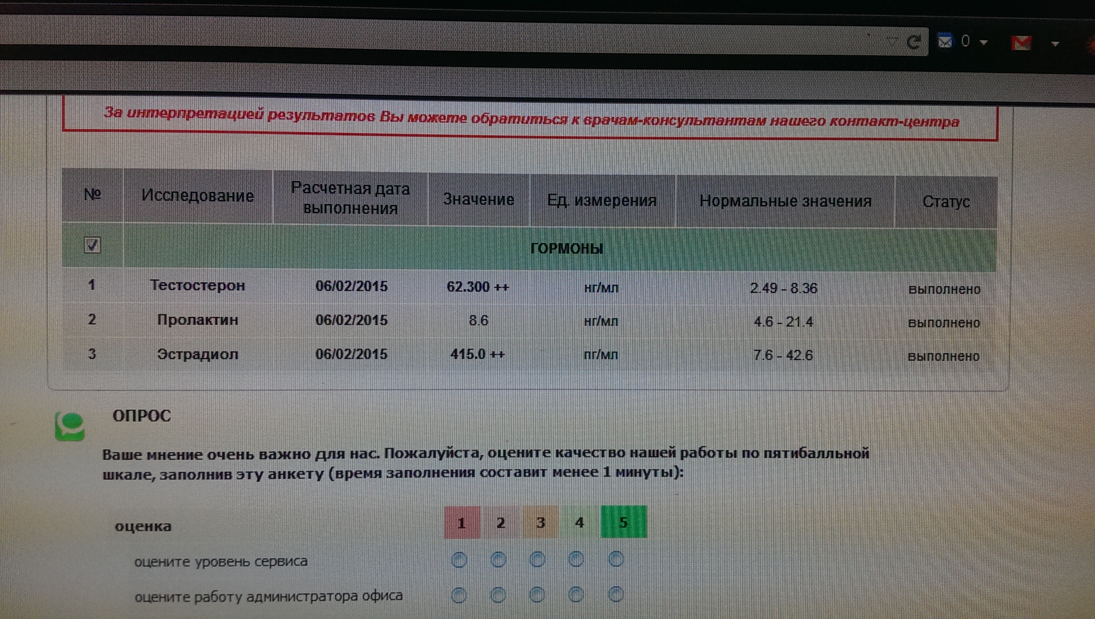The width and height of the screenshot is (1095, 619).
Task: Click the Значение column header
Action: tap(478, 199)
